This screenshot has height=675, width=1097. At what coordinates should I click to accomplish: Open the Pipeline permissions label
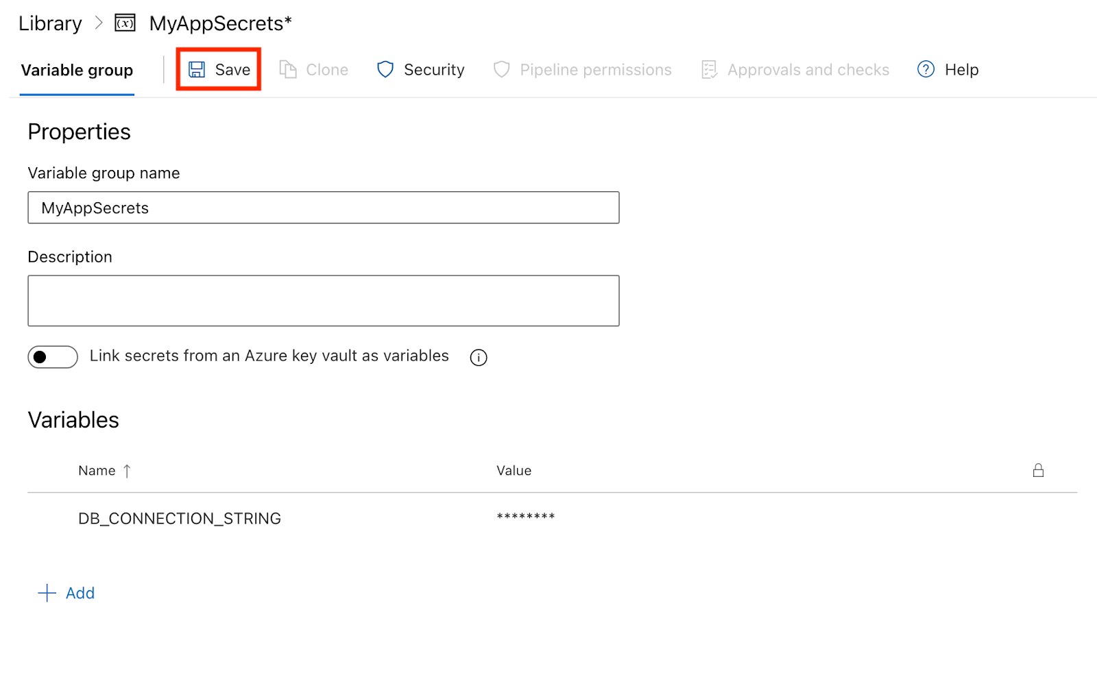click(596, 69)
